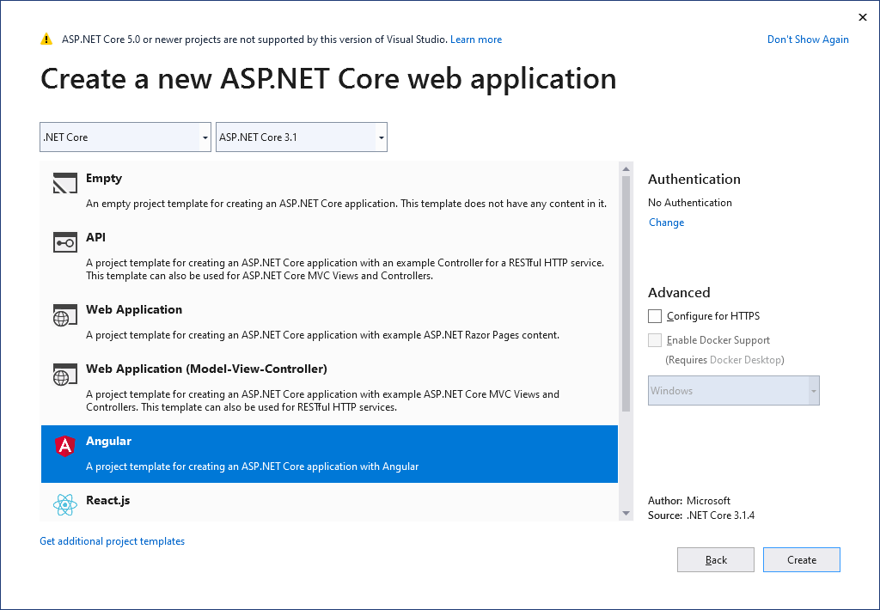880x610 pixels.
Task: Select the API project template title
Action: click(x=95, y=237)
